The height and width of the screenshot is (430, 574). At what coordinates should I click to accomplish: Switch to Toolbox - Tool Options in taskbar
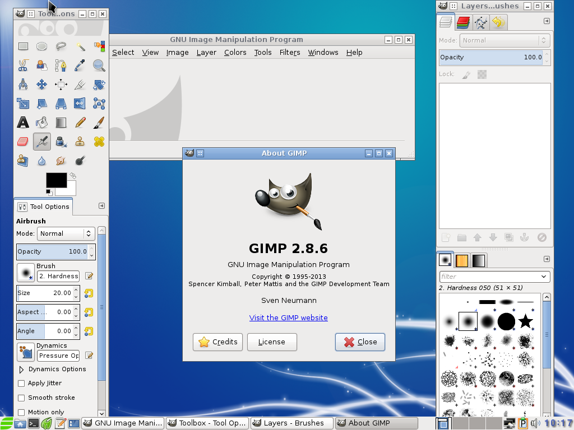tap(207, 423)
